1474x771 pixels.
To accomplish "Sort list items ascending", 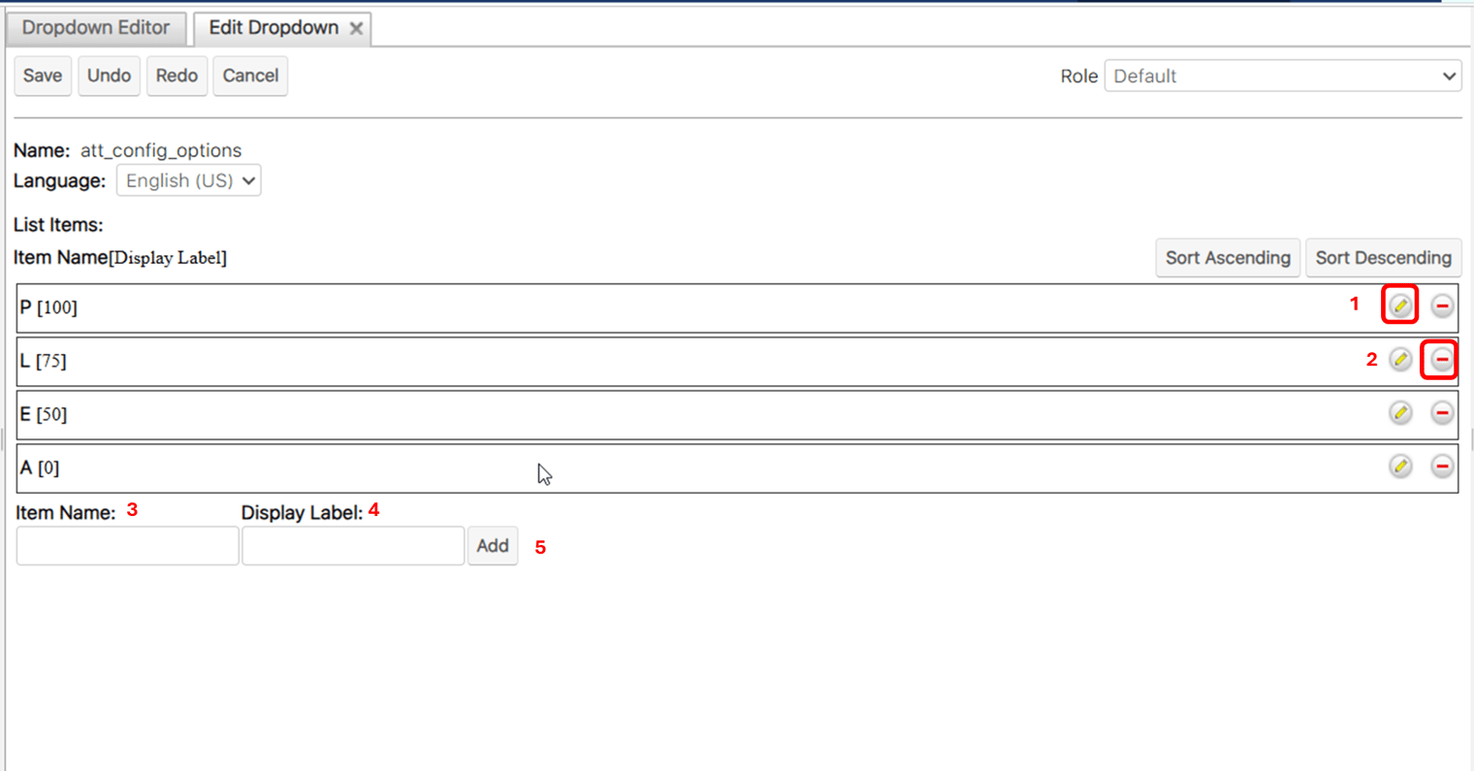I will [1227, 258].
